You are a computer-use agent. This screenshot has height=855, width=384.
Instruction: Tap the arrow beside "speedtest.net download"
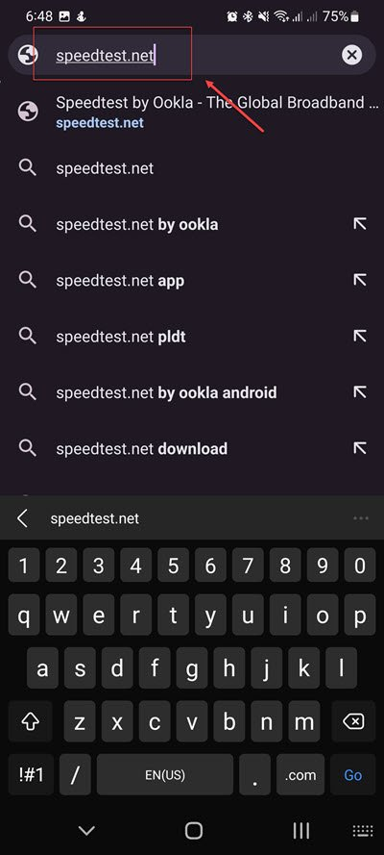(360, 448)
